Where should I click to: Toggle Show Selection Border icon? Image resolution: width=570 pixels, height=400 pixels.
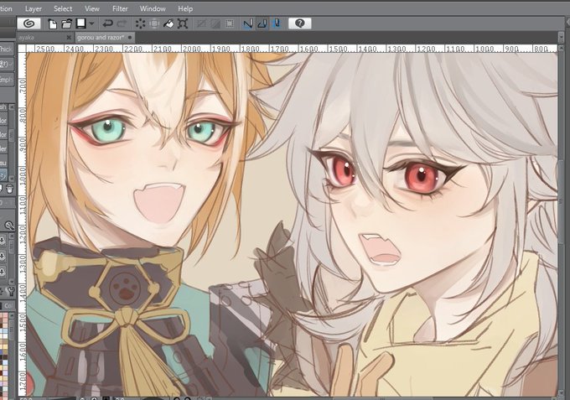point(230,24)
